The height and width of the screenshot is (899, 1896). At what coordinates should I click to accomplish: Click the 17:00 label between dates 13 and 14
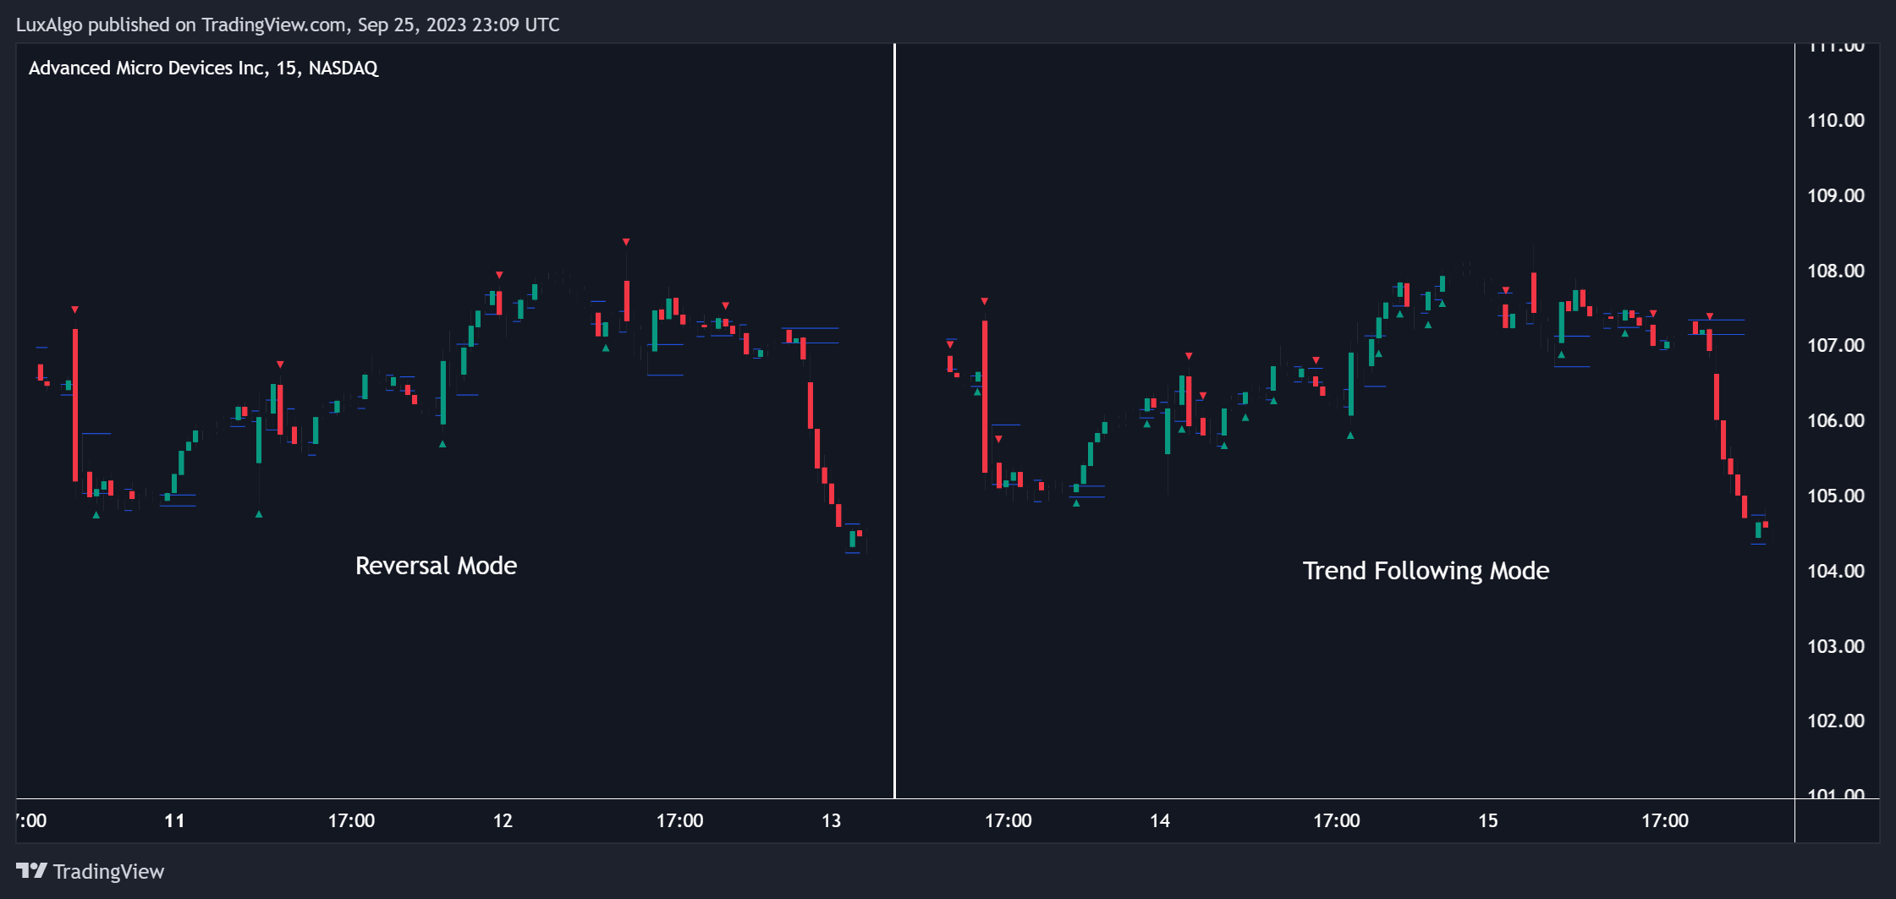coord(1008,820)
